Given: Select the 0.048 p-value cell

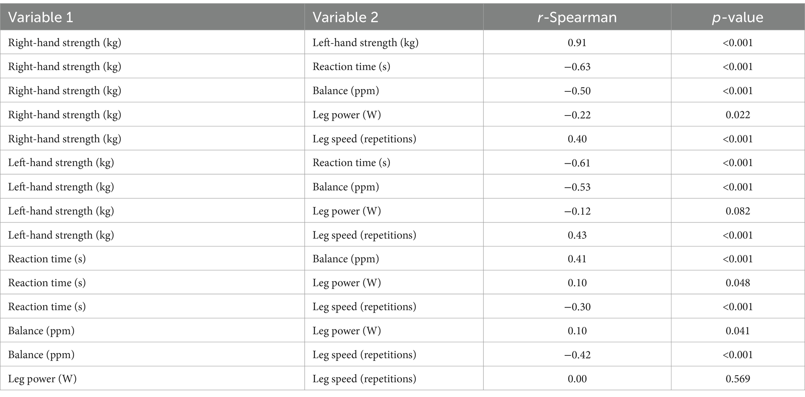Looking at the screenshot, I should pyautogui.click(x=738, y=283).
